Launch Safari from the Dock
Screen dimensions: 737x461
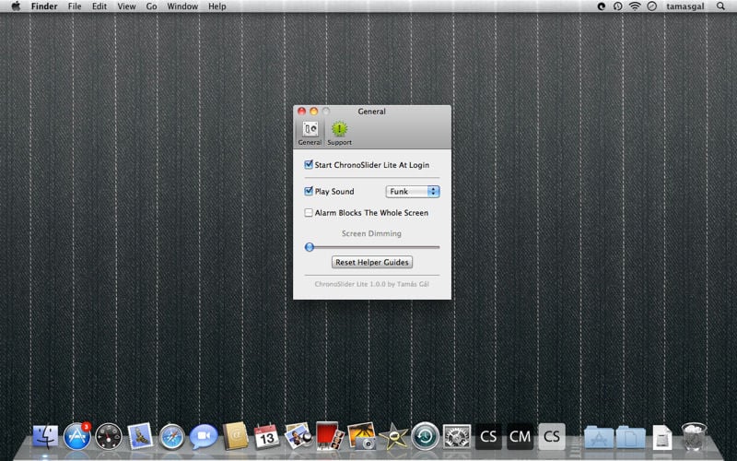pos(171,436)
